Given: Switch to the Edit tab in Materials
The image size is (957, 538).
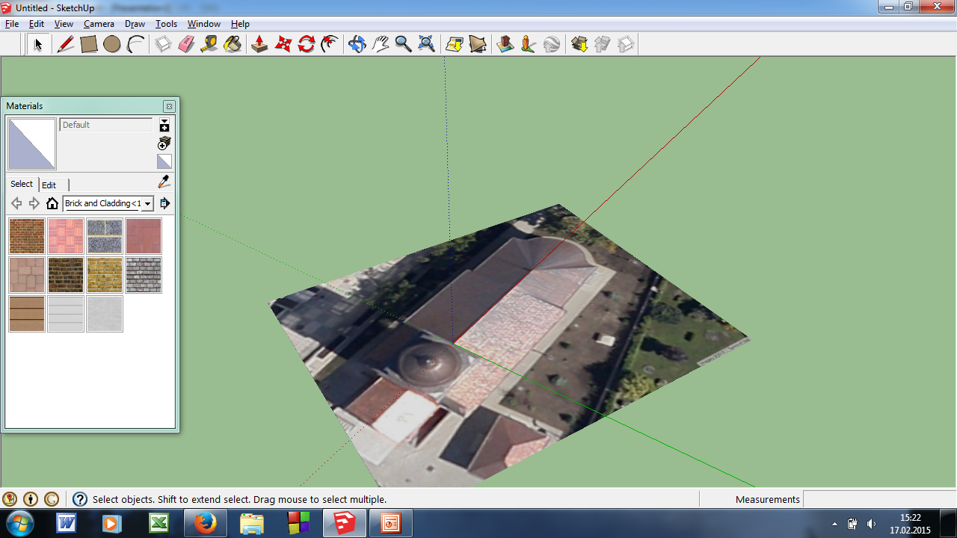Looking at the screenshot, I should coord(49,185).
